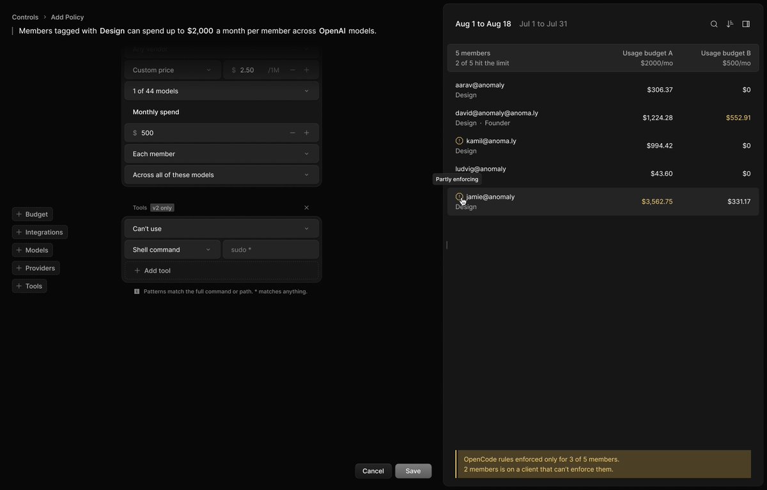767x490 pixels.
Task: Toggle the side panel layout icon
Action: (746, 24)
